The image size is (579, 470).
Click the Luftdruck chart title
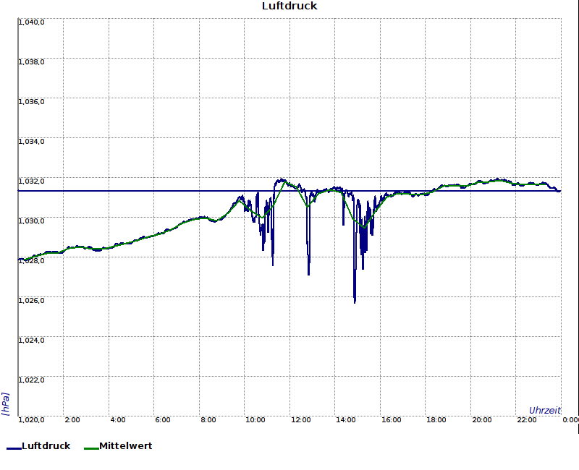(x=289, y=6)
